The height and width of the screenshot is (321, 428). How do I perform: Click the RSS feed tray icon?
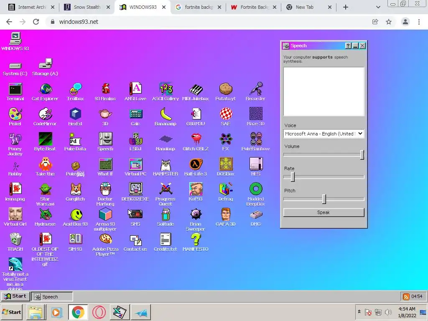(x=406, y=296)
